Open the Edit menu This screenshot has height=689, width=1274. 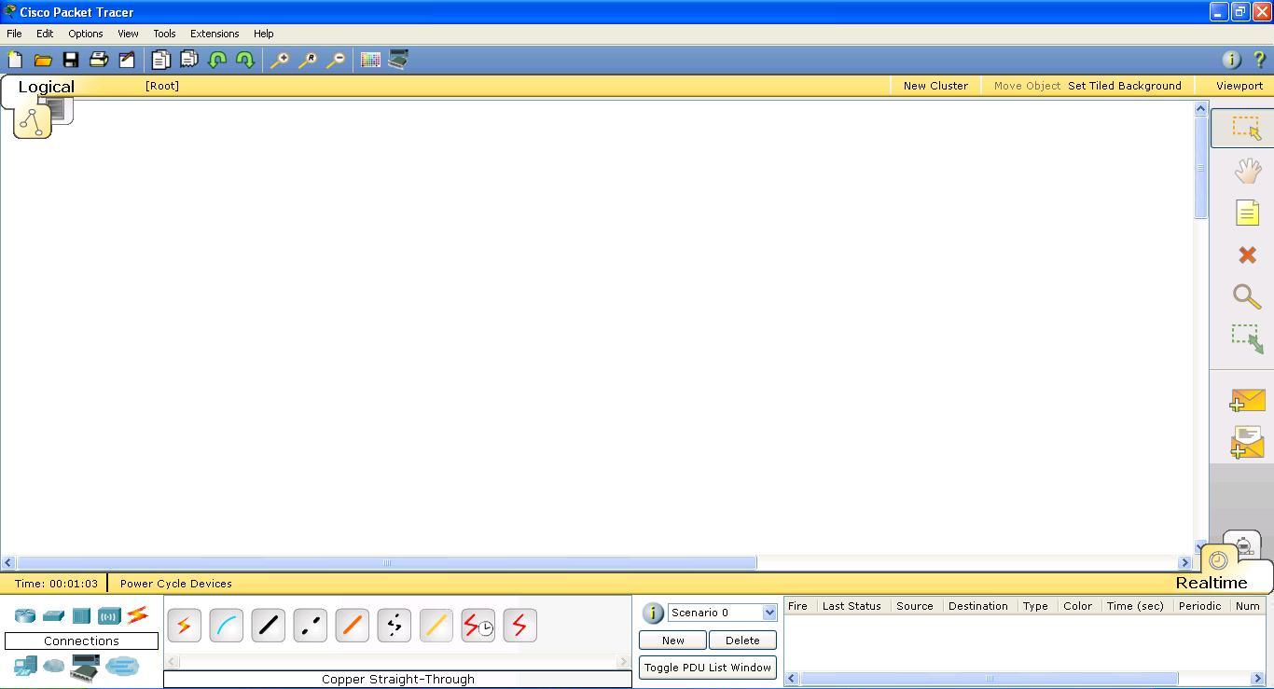(x=45, y=34)
